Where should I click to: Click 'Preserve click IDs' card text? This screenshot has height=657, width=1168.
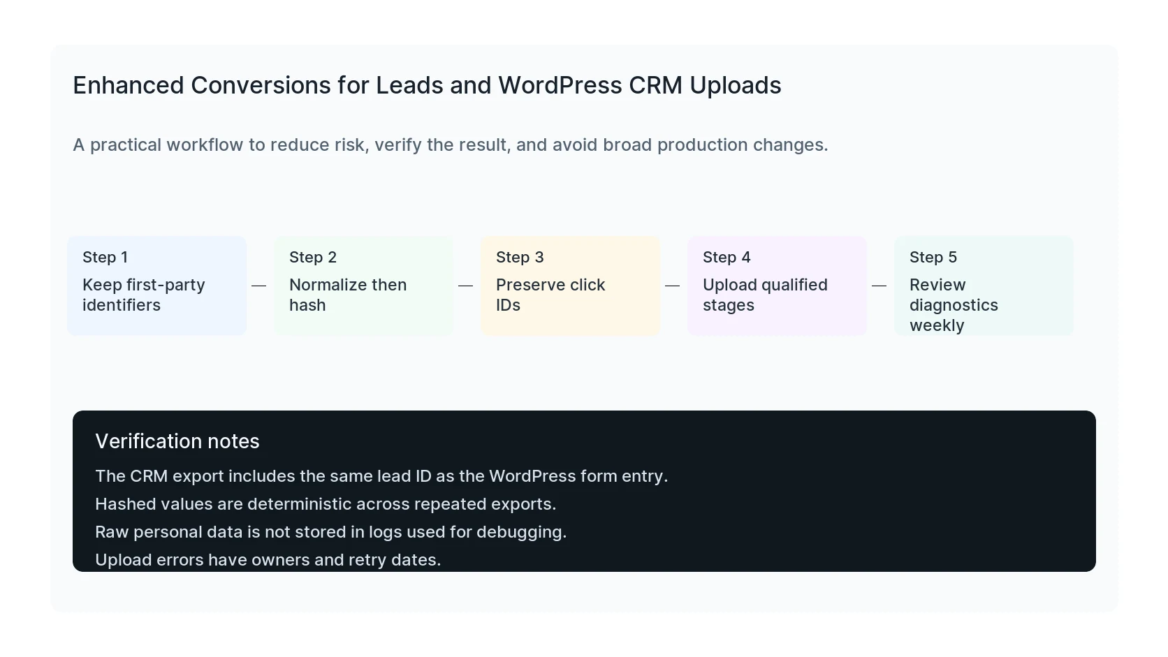pos(550,295)
